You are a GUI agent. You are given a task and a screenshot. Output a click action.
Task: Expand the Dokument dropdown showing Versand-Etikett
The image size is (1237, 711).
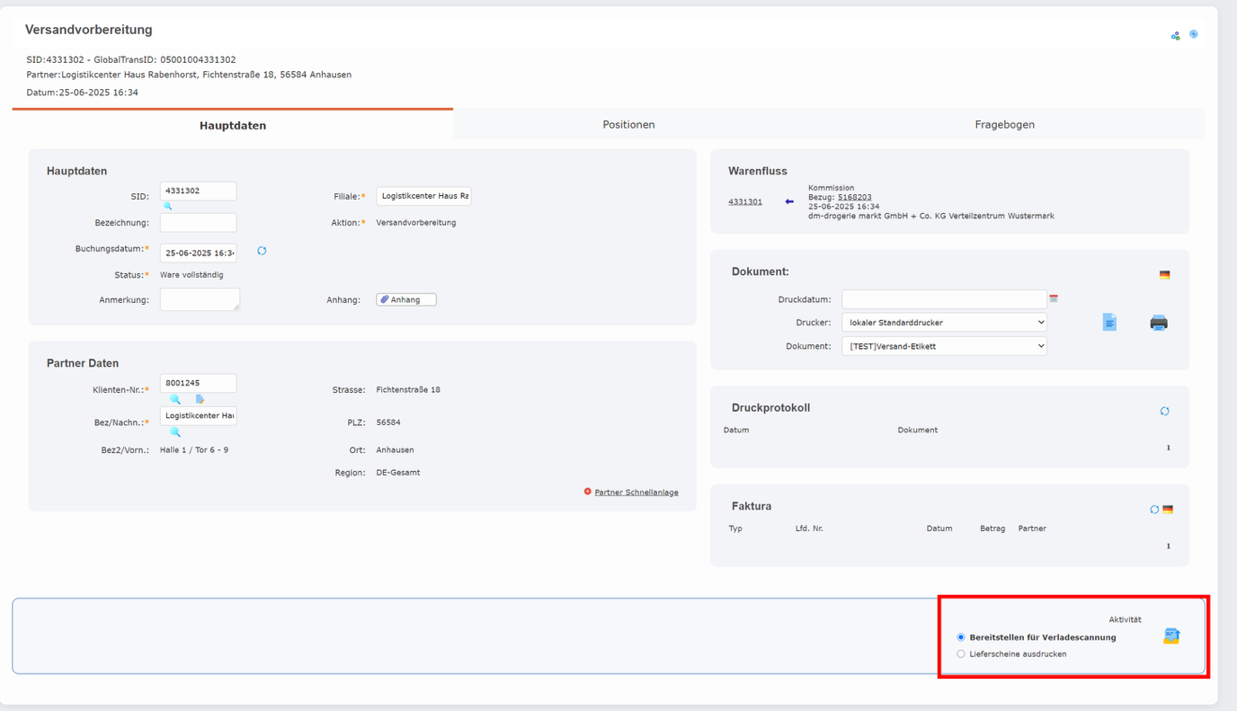coord(944,346)
